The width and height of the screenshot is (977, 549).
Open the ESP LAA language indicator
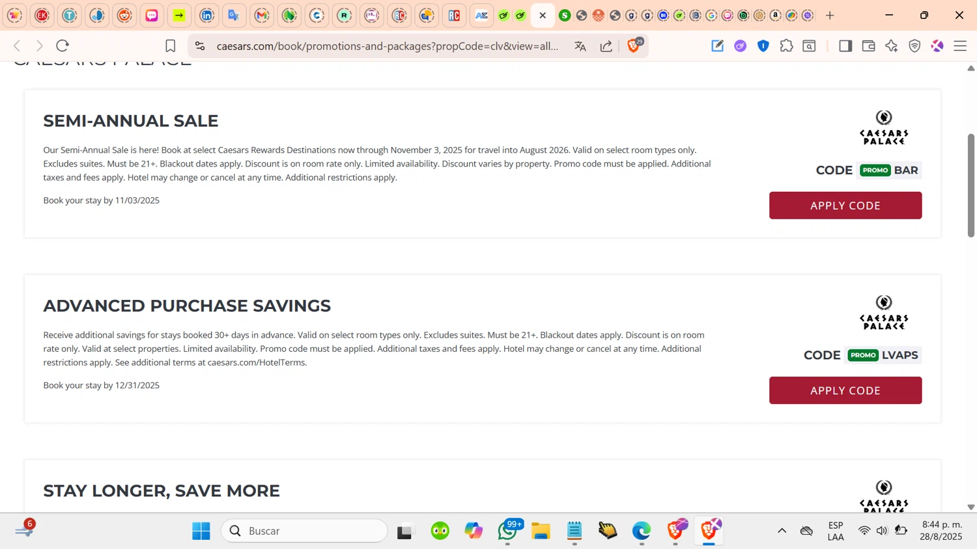(836, 531)
